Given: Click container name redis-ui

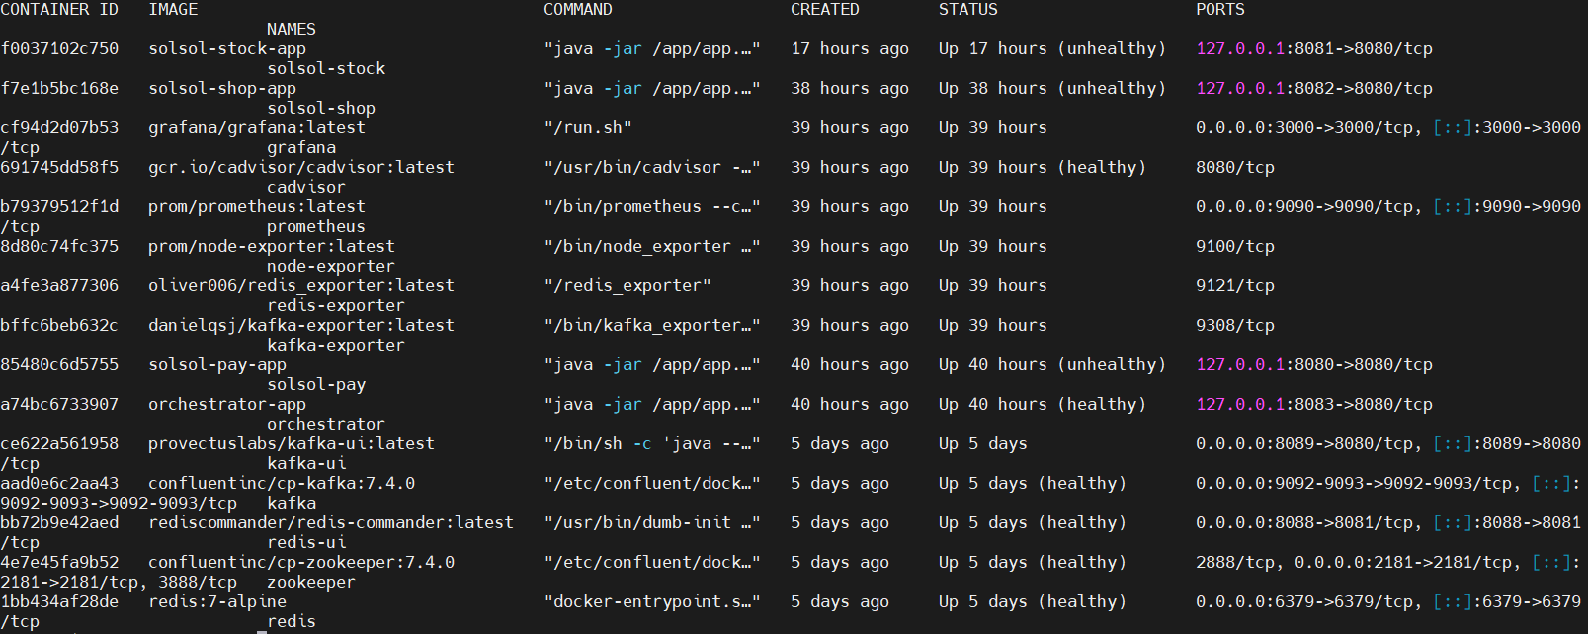Looking at the screenshot, I should 306,543.
